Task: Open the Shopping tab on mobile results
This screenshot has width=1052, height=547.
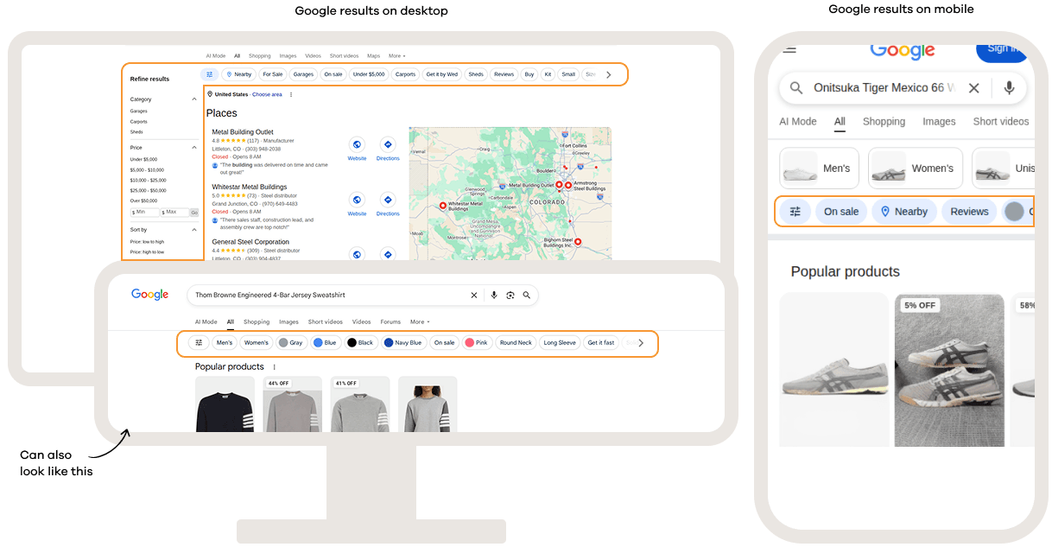Action: coord(884,122)
